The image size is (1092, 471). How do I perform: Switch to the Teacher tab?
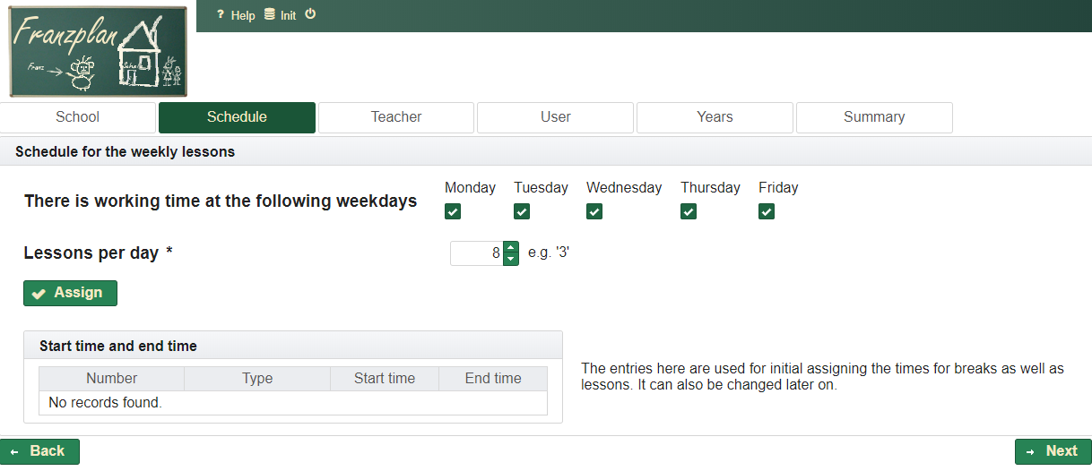(x=396, y=117)
